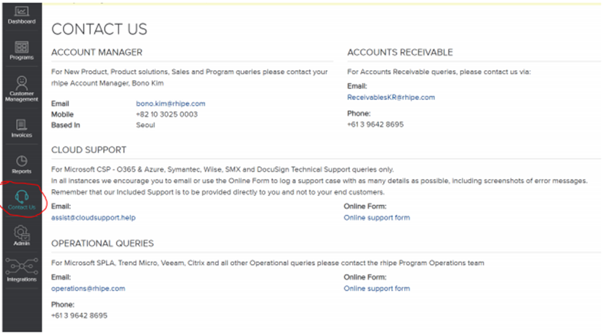This screenshot has width=602, height=333.
Task: Click the CONTACT US page heading
Action: (x=99, y=29)
